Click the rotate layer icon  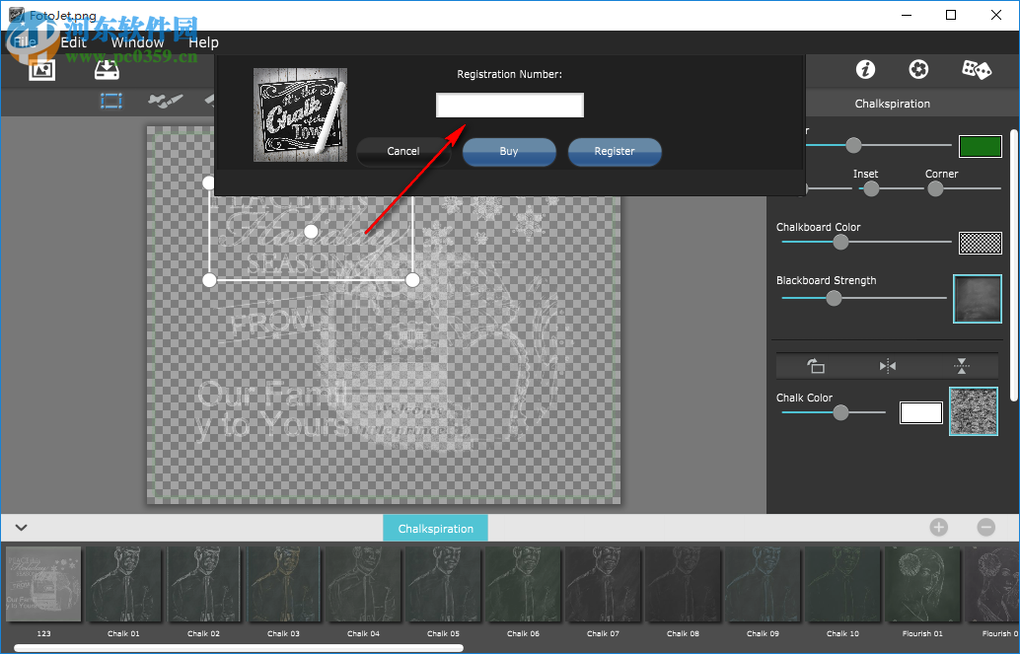click(x=816, y=366)
